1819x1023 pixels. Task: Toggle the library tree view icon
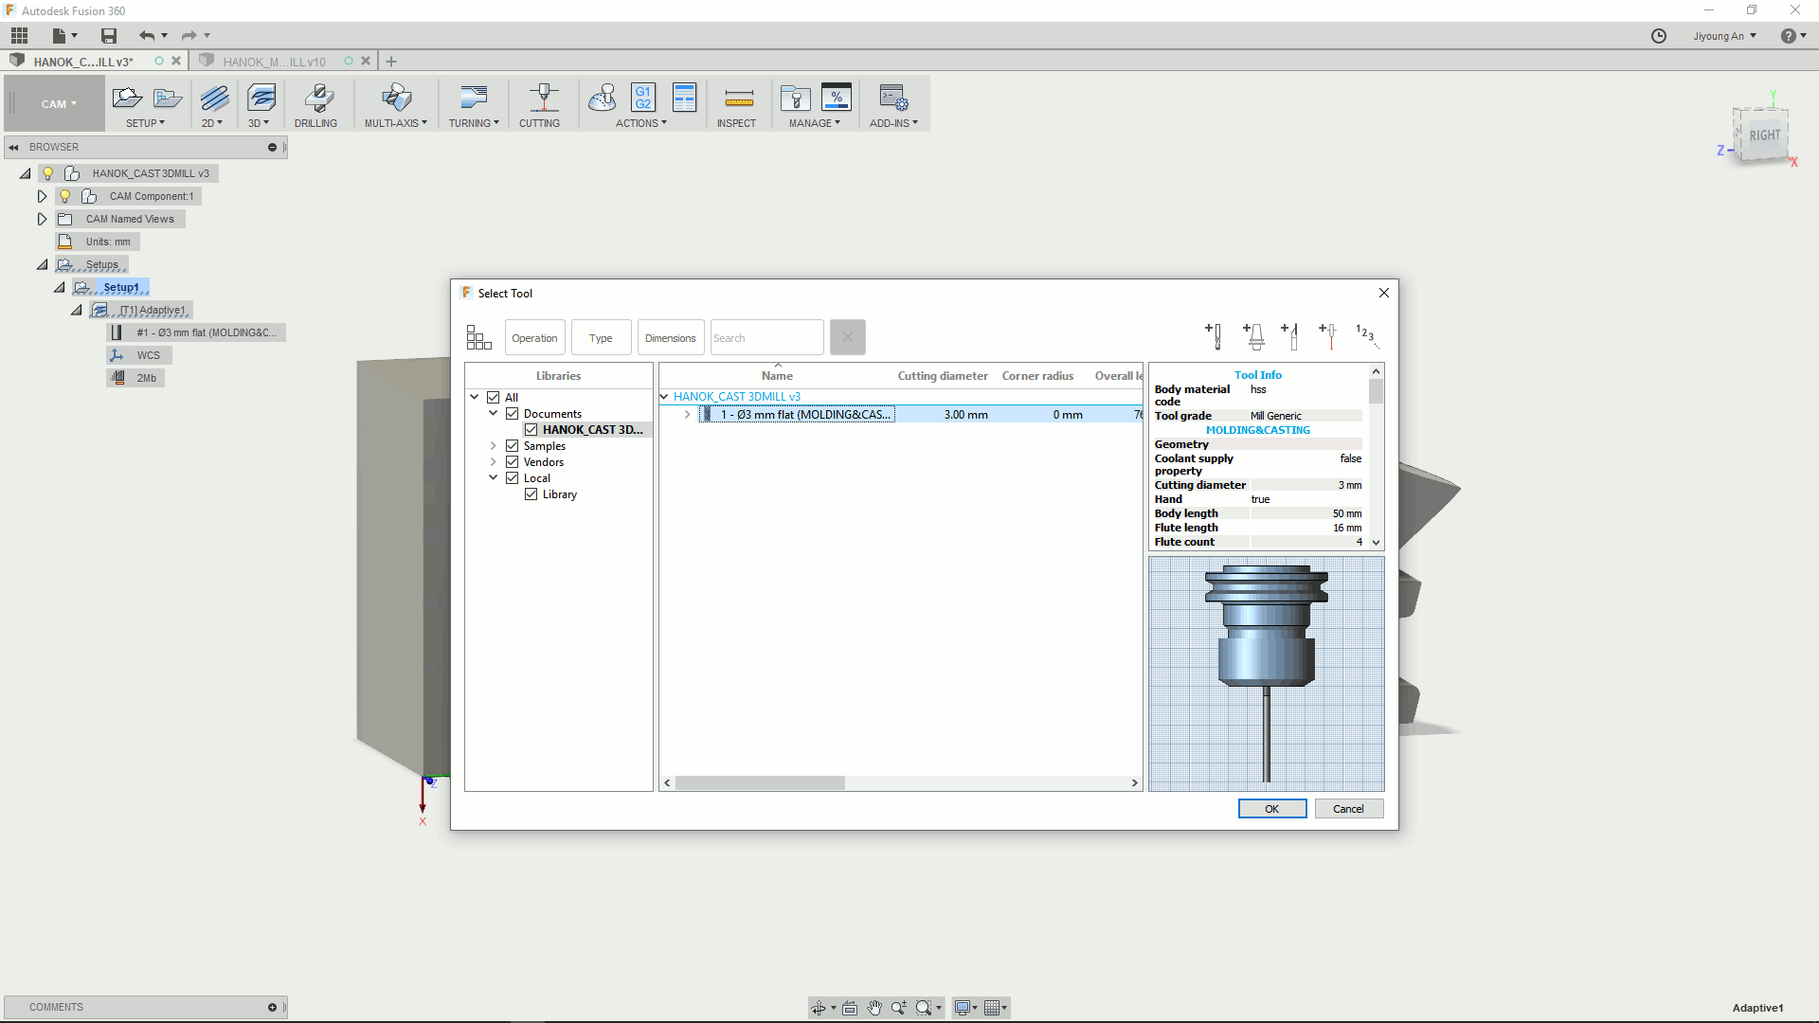[x=478, y=337]
